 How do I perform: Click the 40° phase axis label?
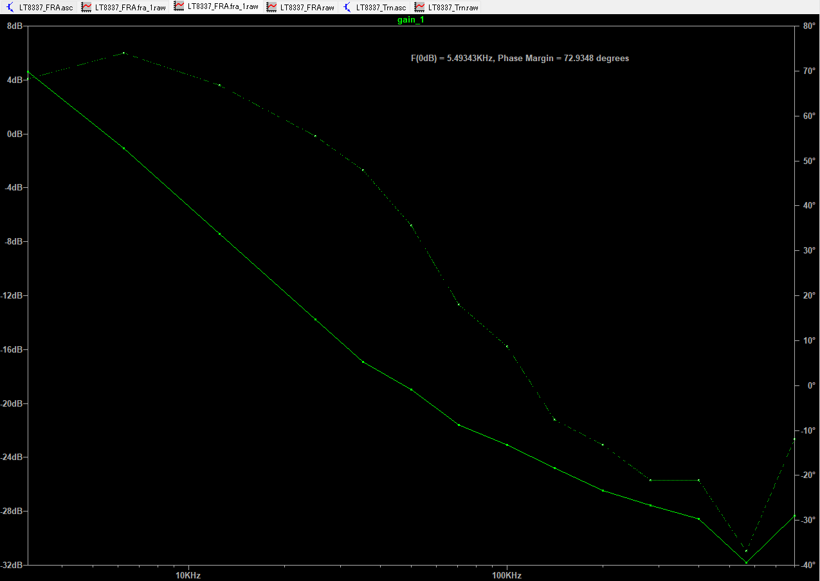coord(809,206)
